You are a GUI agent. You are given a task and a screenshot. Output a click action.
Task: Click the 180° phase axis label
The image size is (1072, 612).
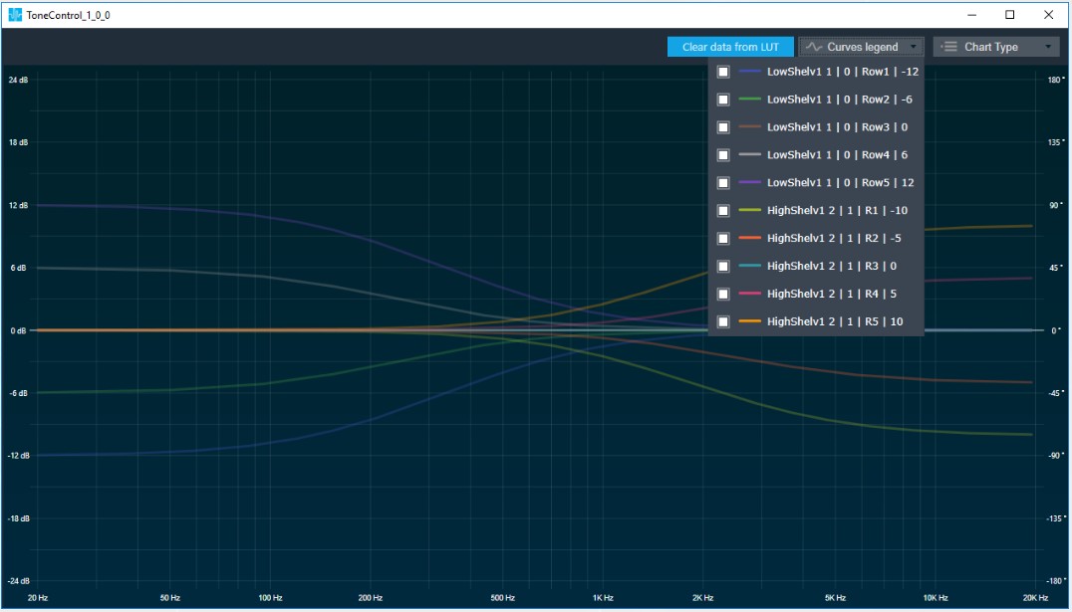point(1055,80)
